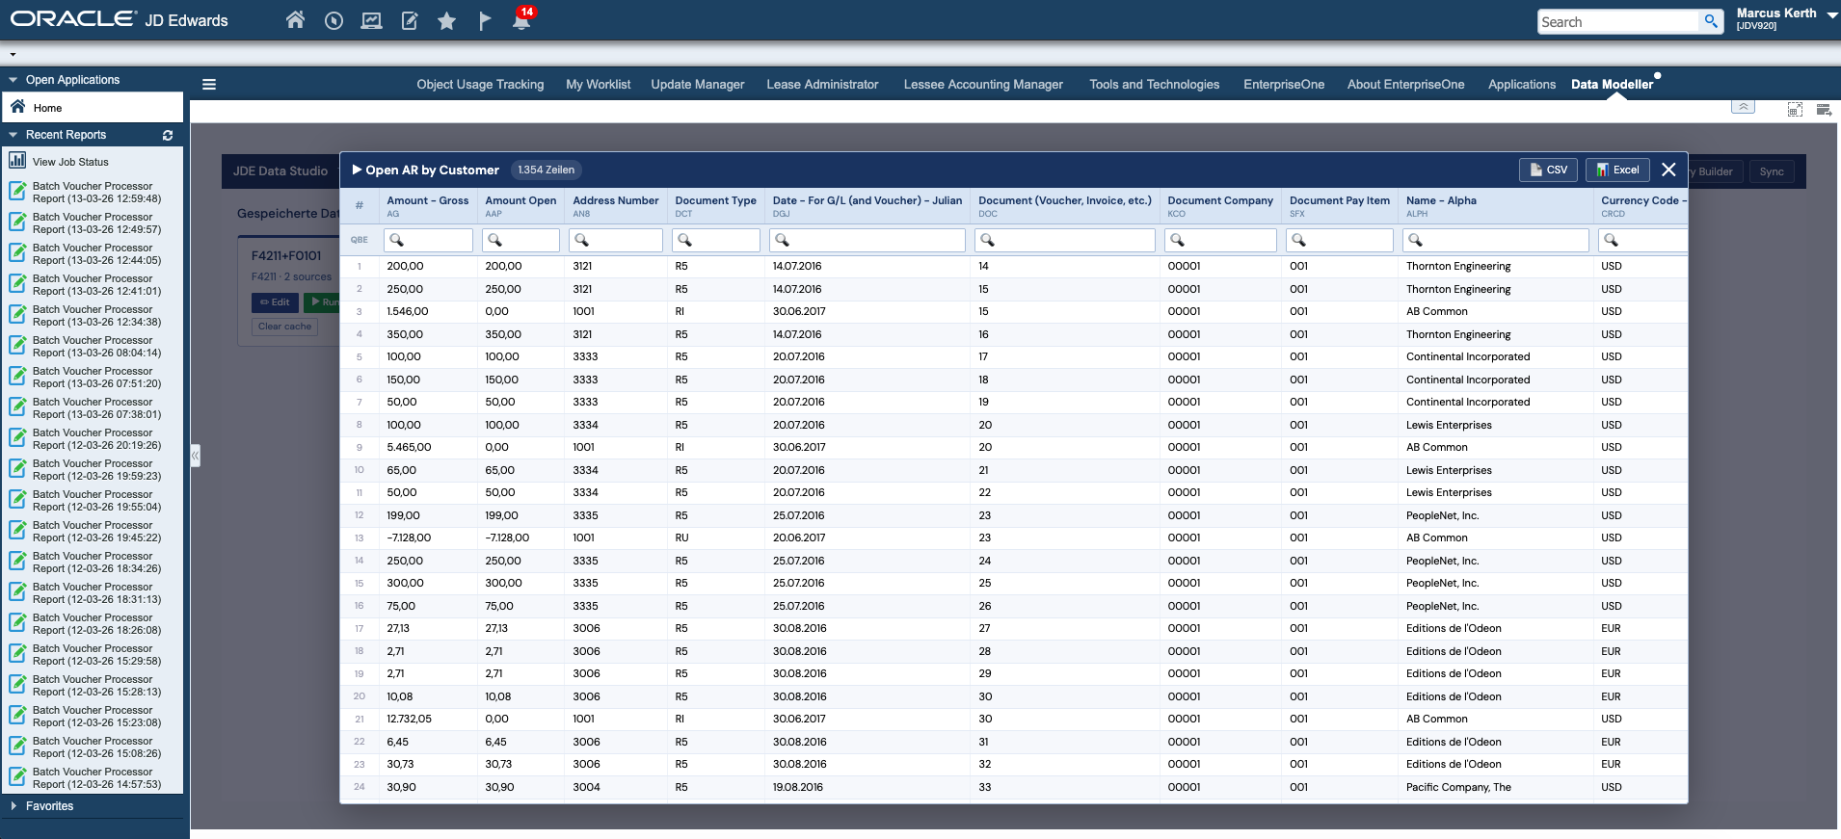Viewport: 1841px width, 839px height.
Task: Open the recent history clock icon
Action: point(334,20)
